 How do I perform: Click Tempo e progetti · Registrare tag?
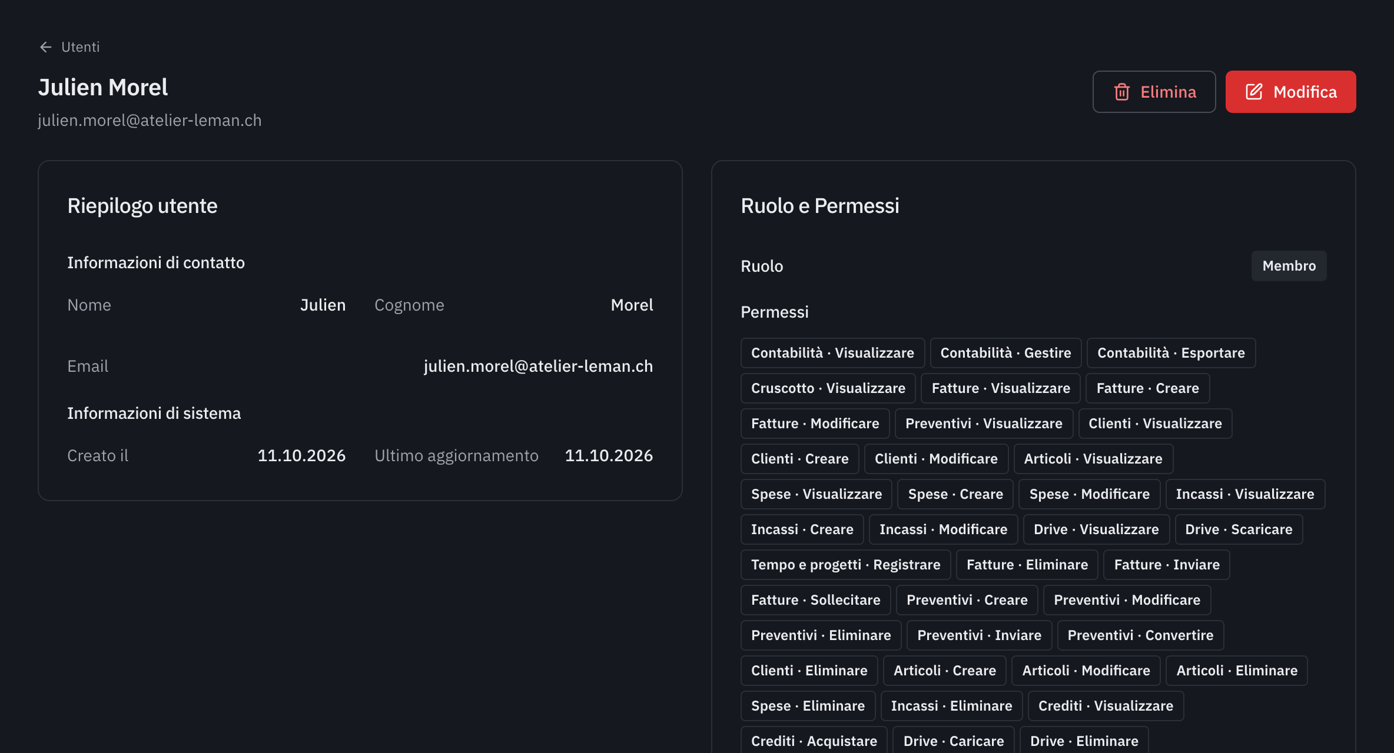pos(846,565)
